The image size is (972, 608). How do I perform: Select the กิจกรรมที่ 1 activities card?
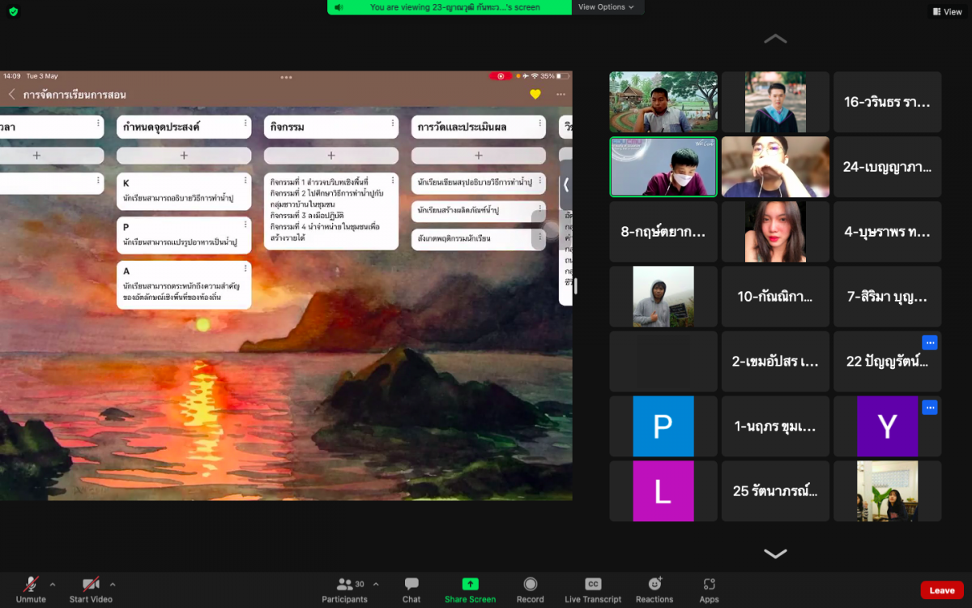coord(331,211)
